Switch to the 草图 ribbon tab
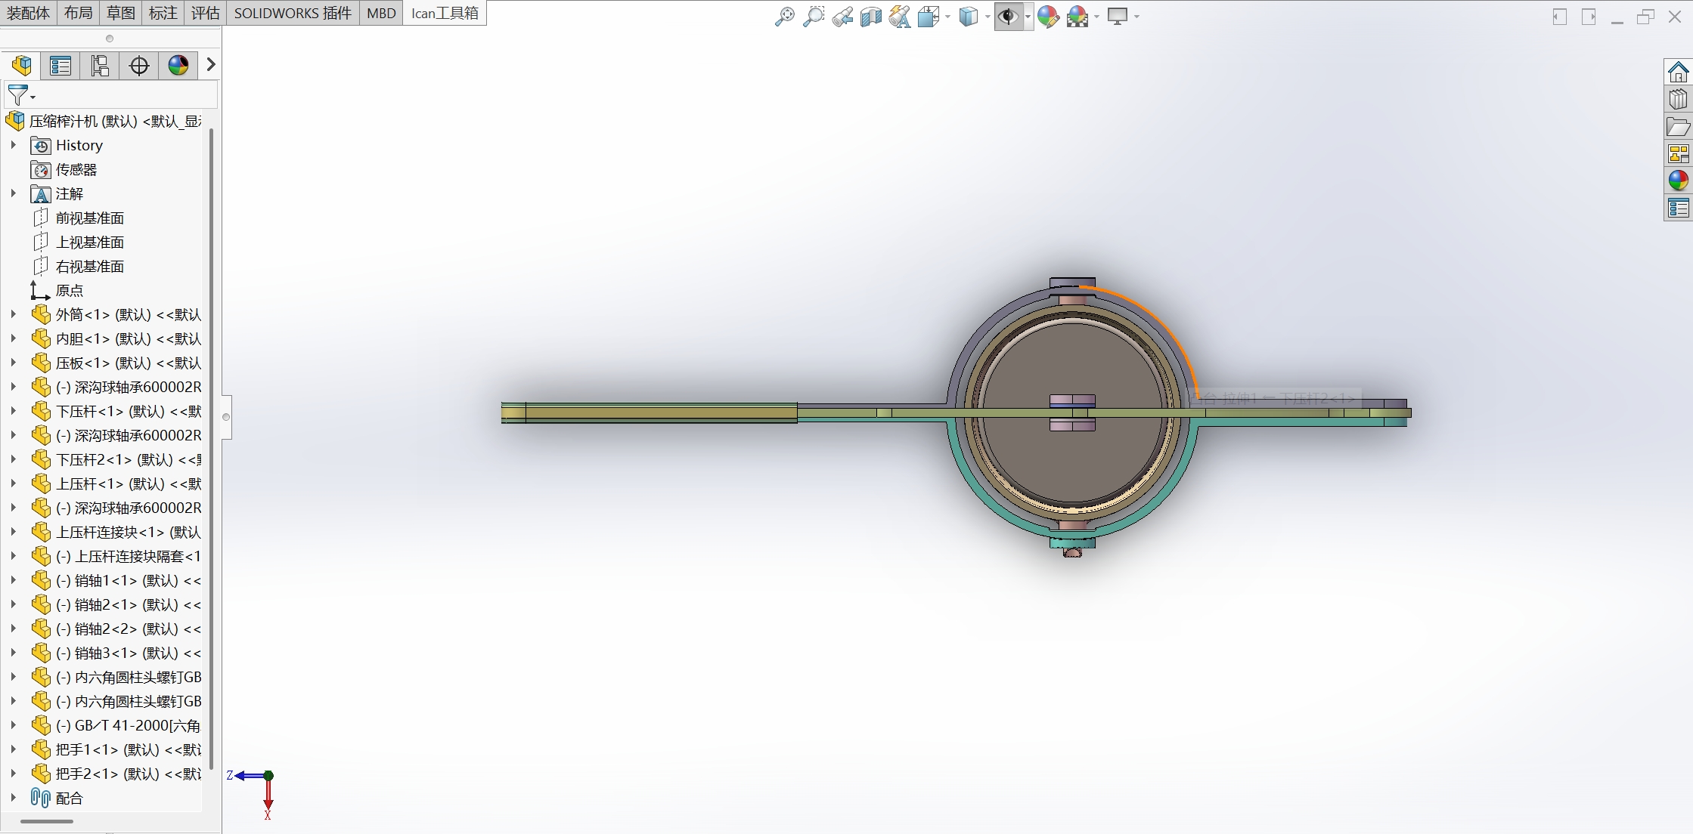 point(120,13)
